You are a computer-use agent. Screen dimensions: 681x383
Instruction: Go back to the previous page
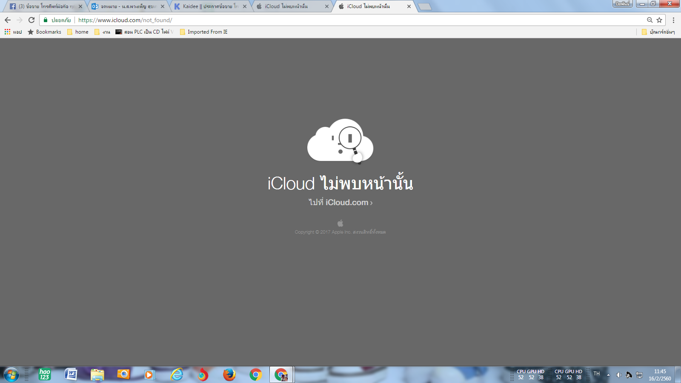pos(8,20)
